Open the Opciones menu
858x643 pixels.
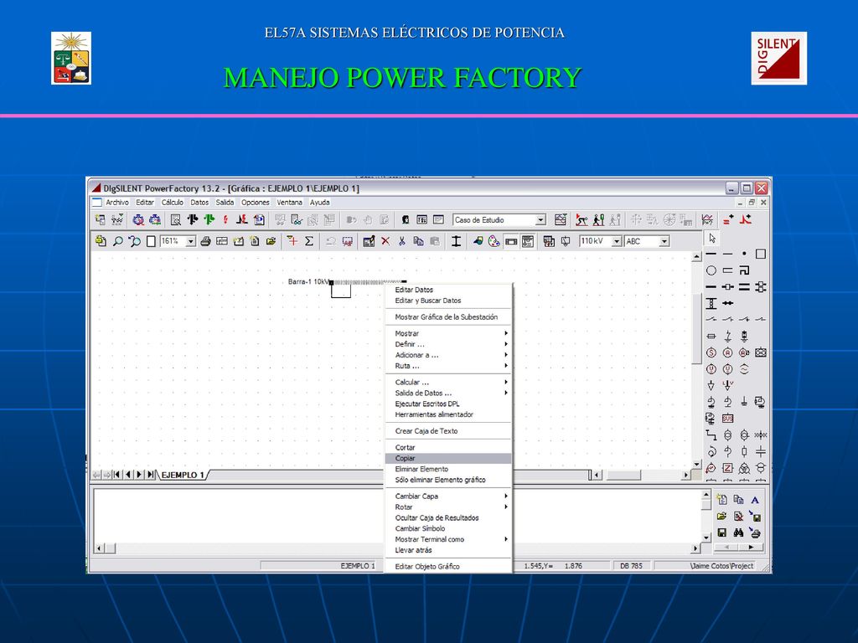pos(256,203)
